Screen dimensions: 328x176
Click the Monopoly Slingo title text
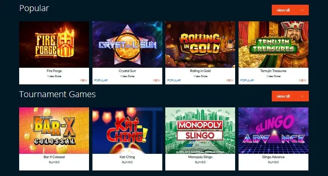[200, 157]
